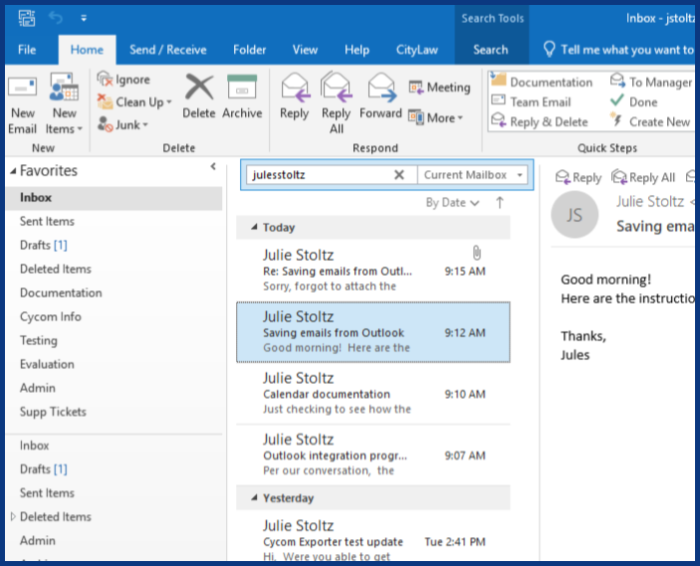
Task: Collapse the Favorites section
Action: tap(13, 171)
